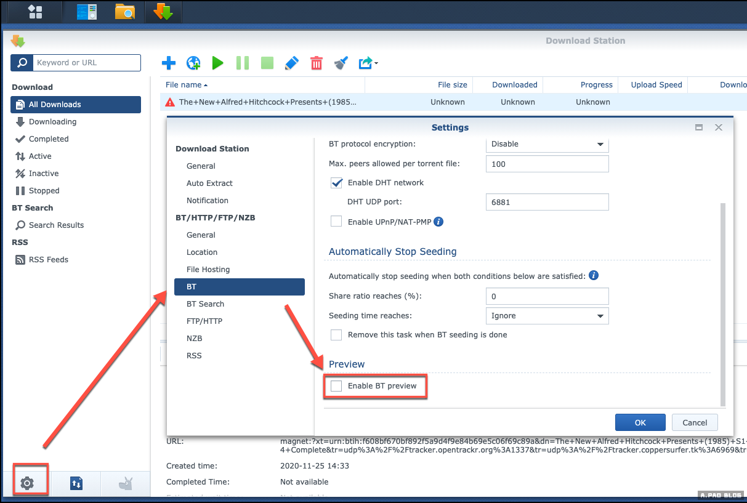
Task: Enable the BT preview checkbox
Action: coord(336,386)
